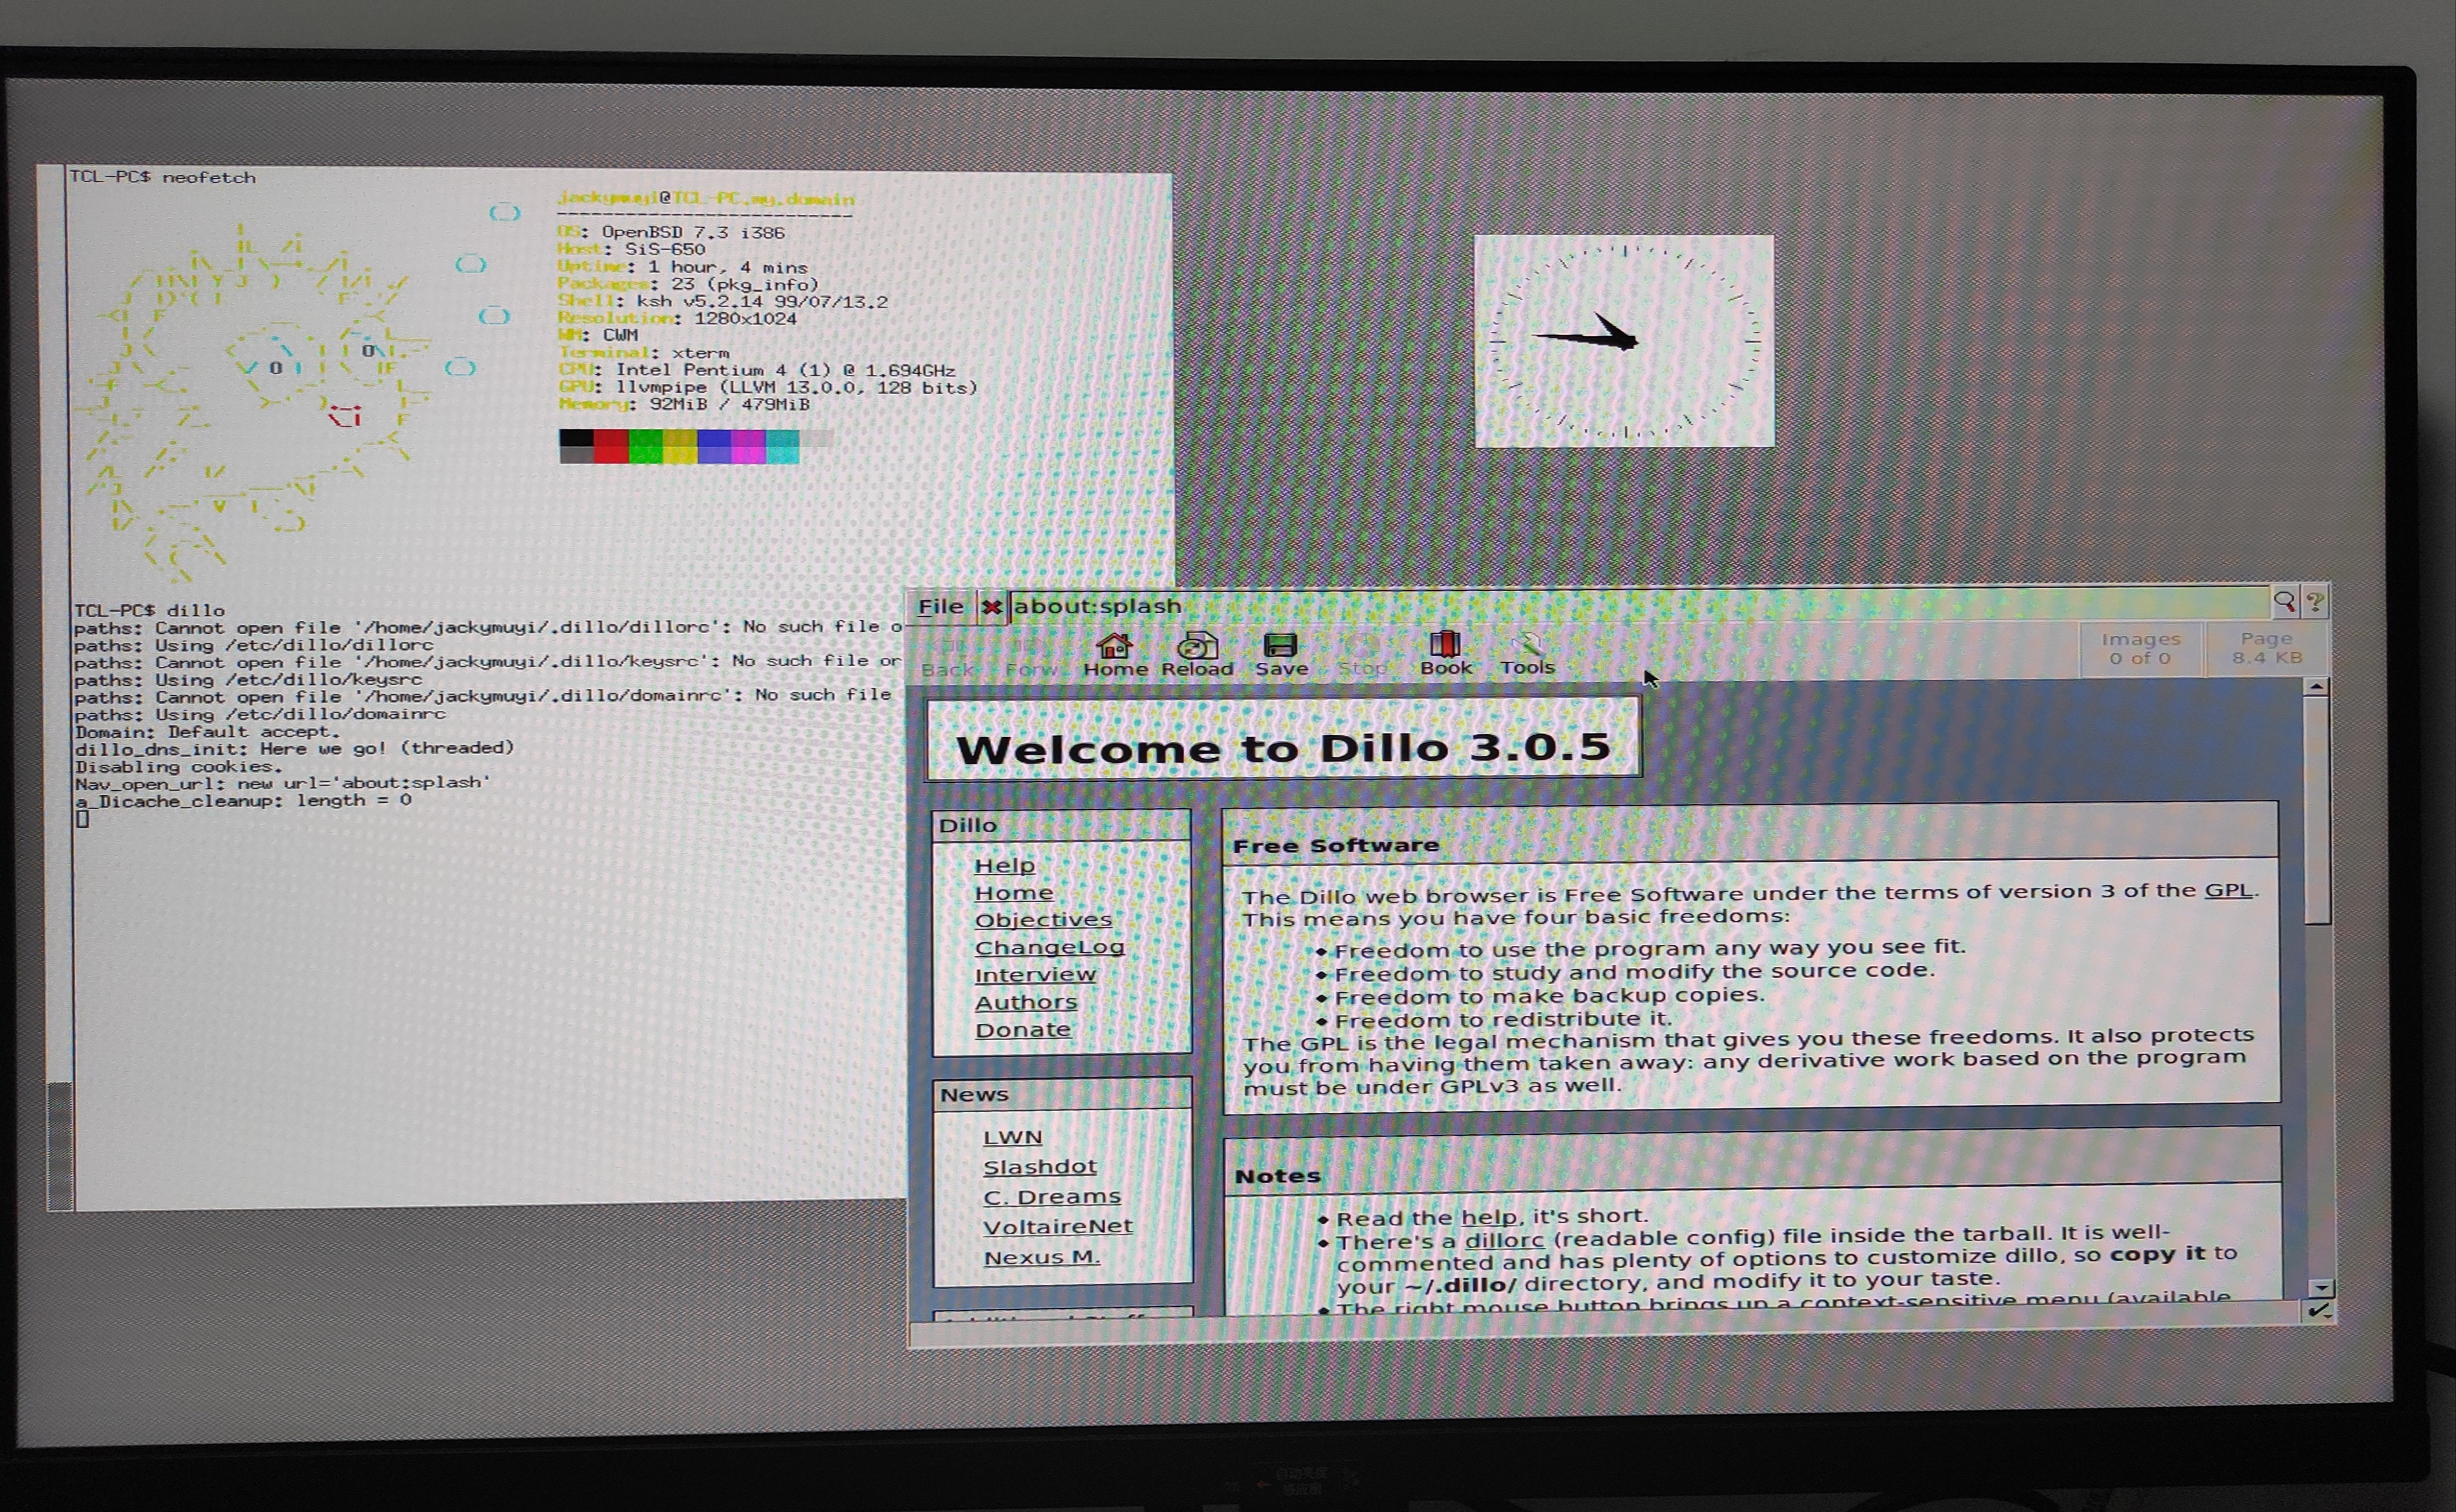Open the Slashdot news link
This screenshot has width=2456, height=1512.
1040,1166
